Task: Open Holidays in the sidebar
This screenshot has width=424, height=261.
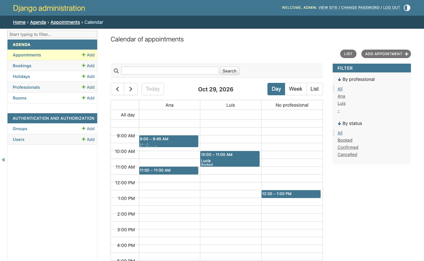Action: [x=21, y=76]
